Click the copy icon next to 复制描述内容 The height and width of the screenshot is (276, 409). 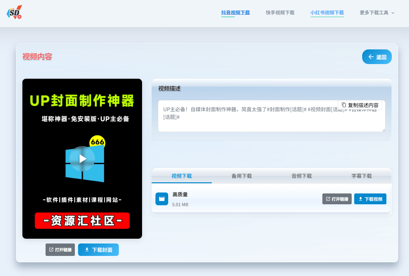(x=343, y=105)
